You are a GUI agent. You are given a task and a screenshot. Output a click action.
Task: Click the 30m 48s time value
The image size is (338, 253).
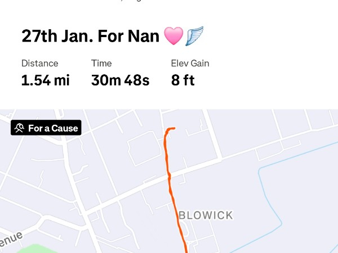coord(120,80)
